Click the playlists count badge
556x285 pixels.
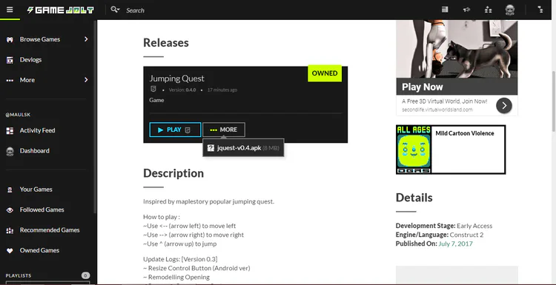(85, 275)
